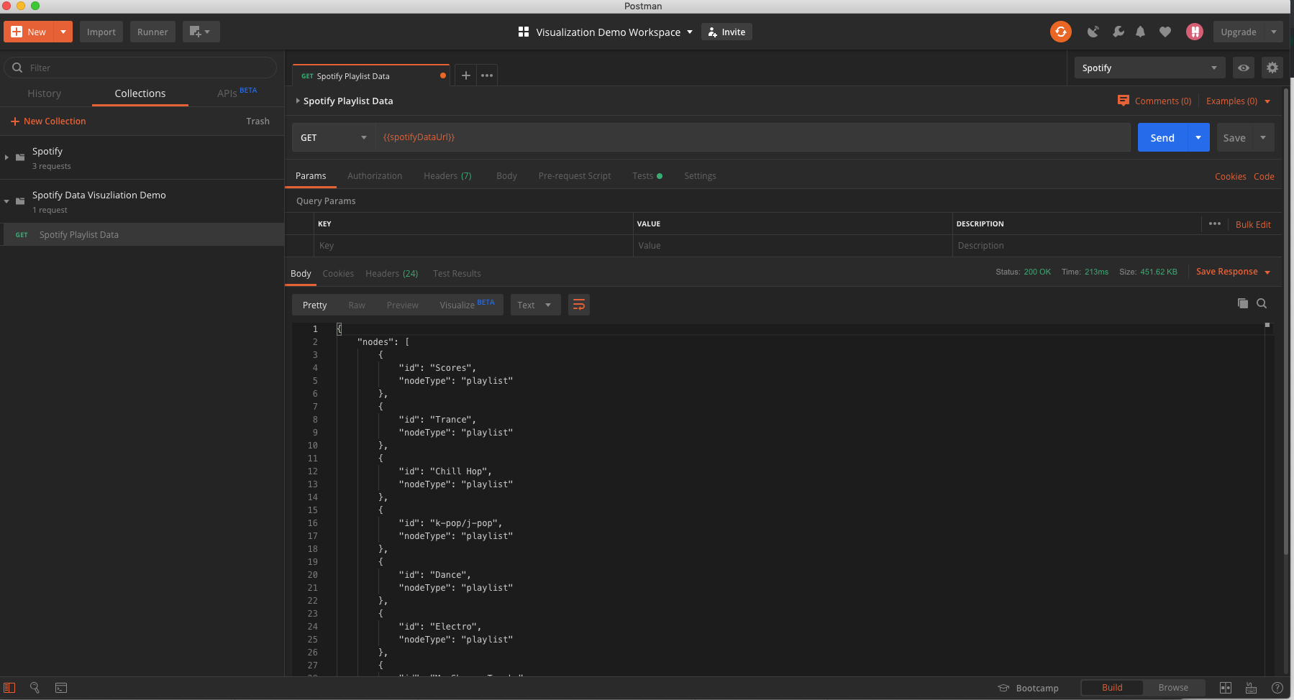Screen dimensions: 1294x700
Task: Click the workspace grid icon
Action: 524,32
